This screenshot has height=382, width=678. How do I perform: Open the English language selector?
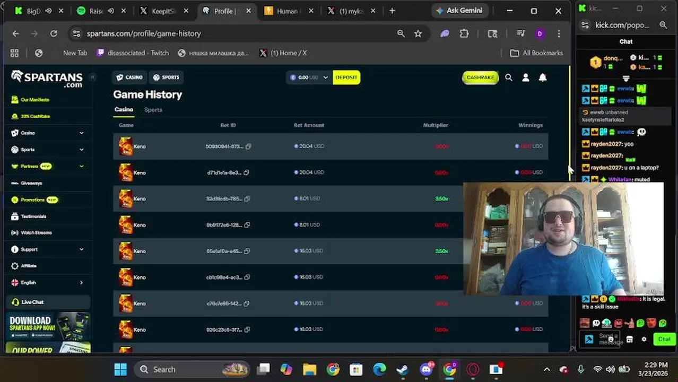[48, 283]
